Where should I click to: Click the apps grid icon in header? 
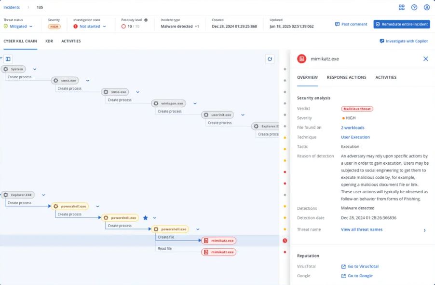pos(402,7)
